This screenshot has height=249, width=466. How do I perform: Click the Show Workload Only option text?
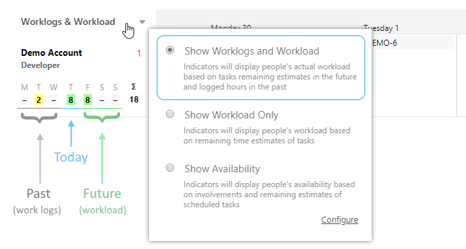tap(231, 115)
